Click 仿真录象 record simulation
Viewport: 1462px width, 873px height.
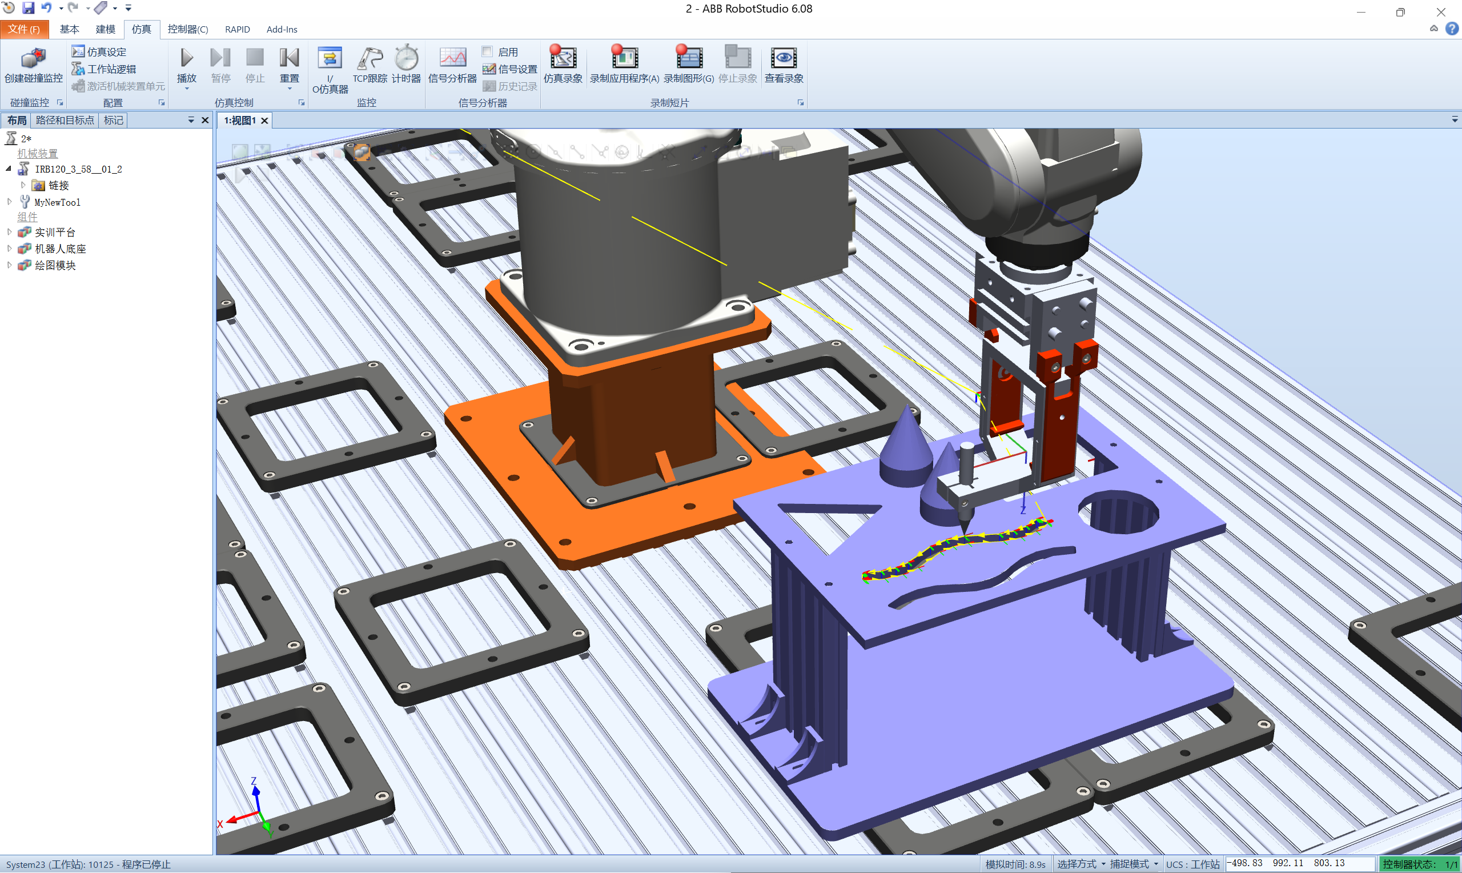pyautogui.click(x=563, y=65)
